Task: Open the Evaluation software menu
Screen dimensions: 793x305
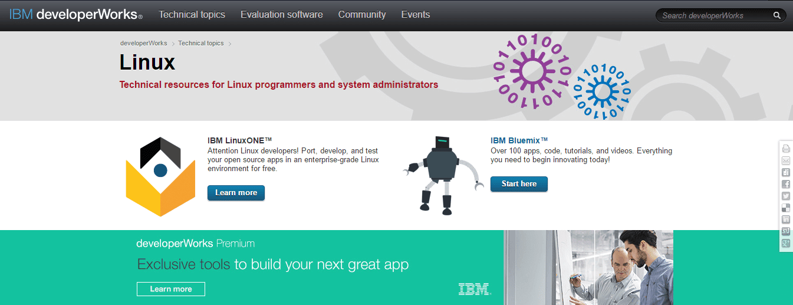Action: [x=281, y=15]
